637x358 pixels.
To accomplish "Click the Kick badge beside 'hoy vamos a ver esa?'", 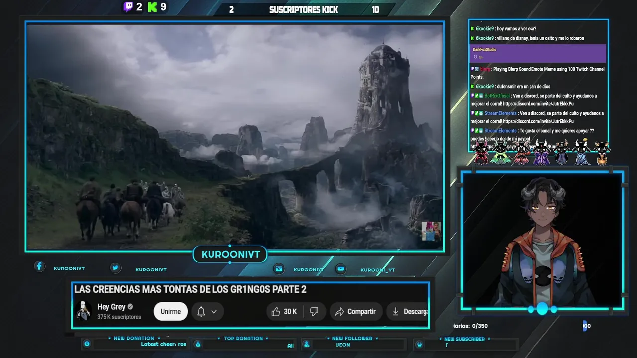I will (x=472, y=29).
